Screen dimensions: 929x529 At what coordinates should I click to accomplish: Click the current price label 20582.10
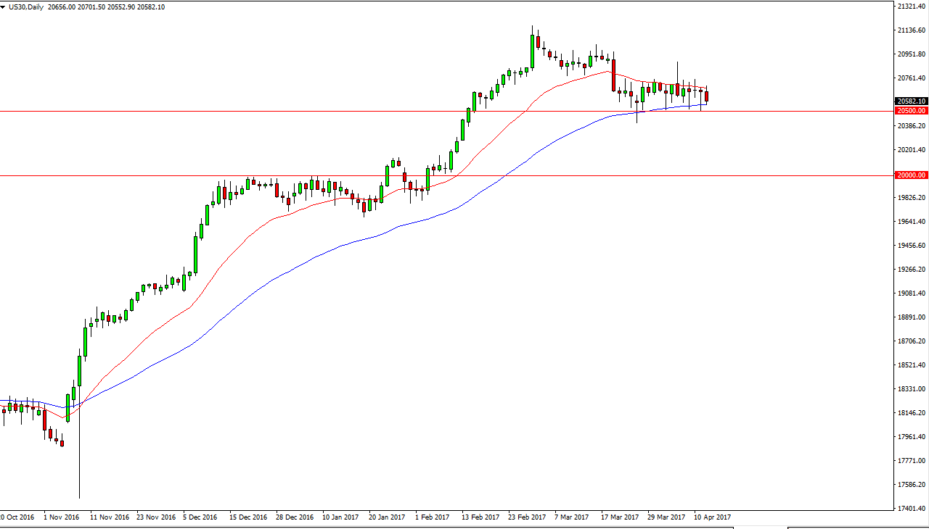coord(911,101)
